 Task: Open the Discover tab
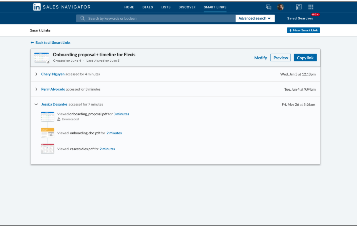coord(187,7)
